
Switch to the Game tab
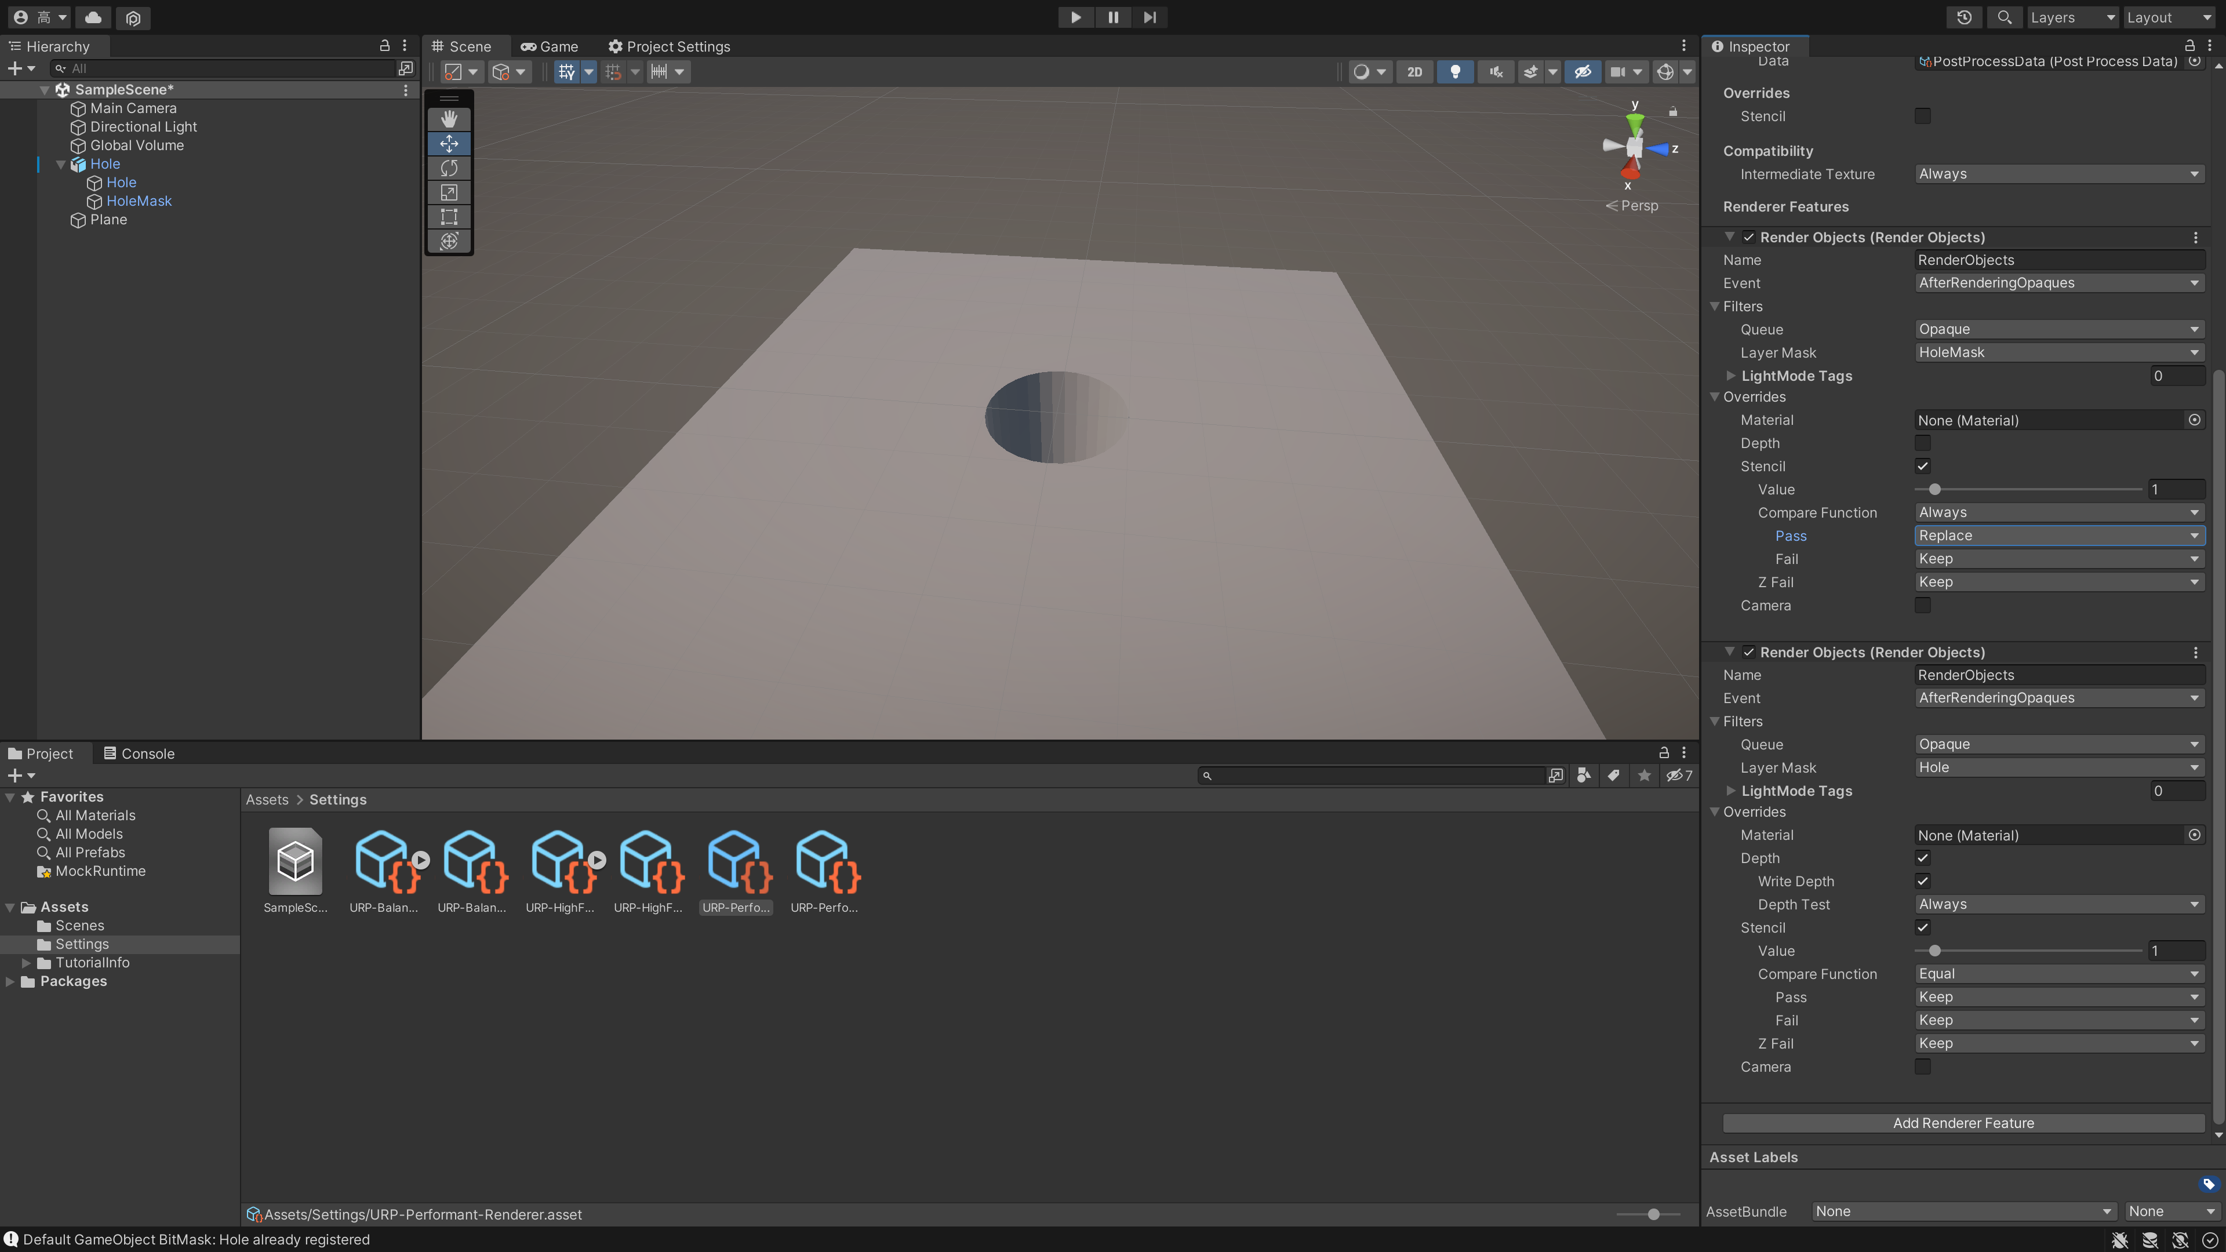point(550,46)
